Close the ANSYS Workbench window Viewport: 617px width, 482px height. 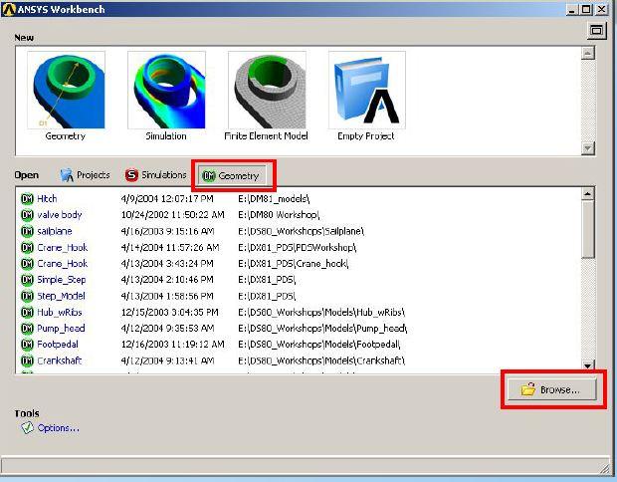tap(601, 9)
